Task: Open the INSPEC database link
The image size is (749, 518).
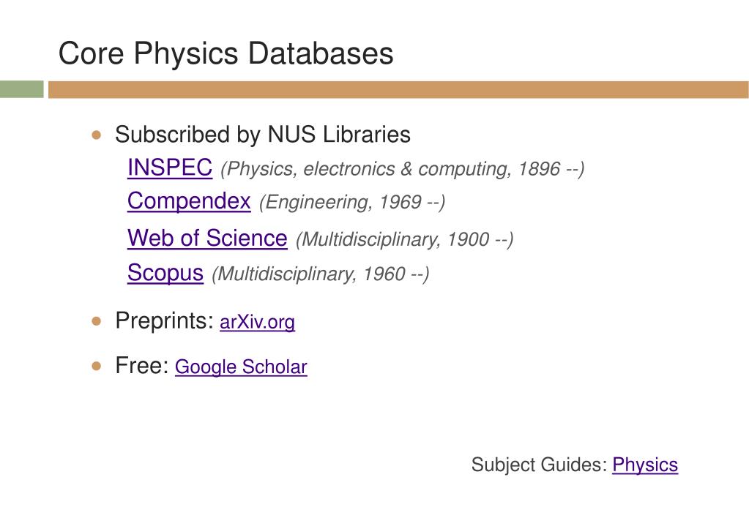Action: tap(169, 168)
